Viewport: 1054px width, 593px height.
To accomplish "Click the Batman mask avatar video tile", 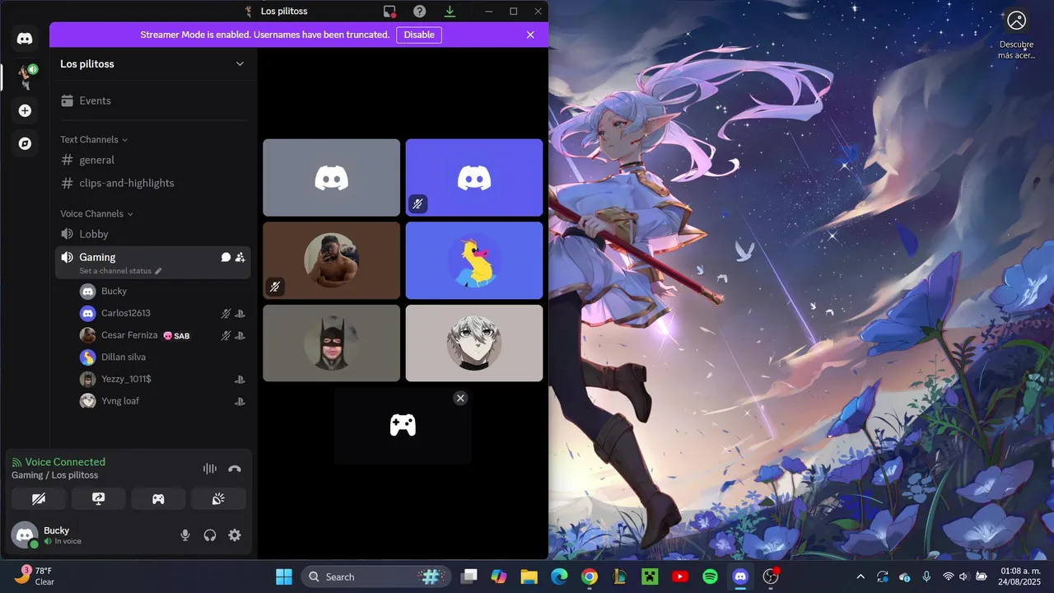I will coord(331,343).
